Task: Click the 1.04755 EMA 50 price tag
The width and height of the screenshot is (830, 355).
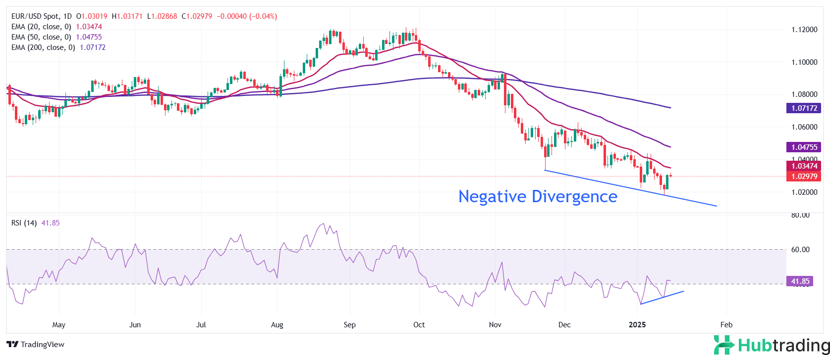Action: 804,147
